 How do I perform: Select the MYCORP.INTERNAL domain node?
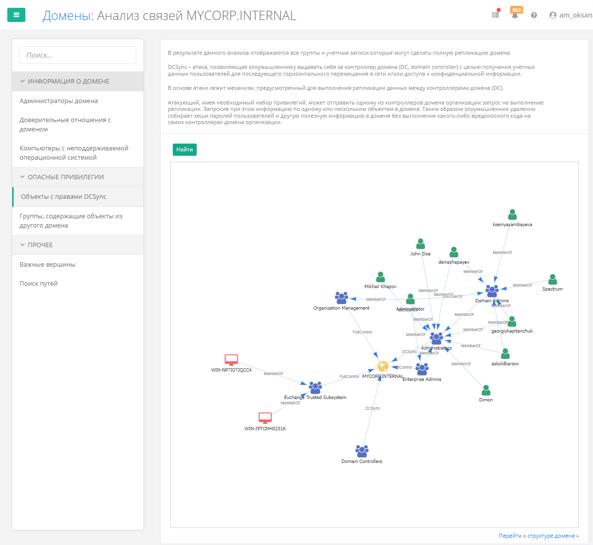[x=383, y=366]
